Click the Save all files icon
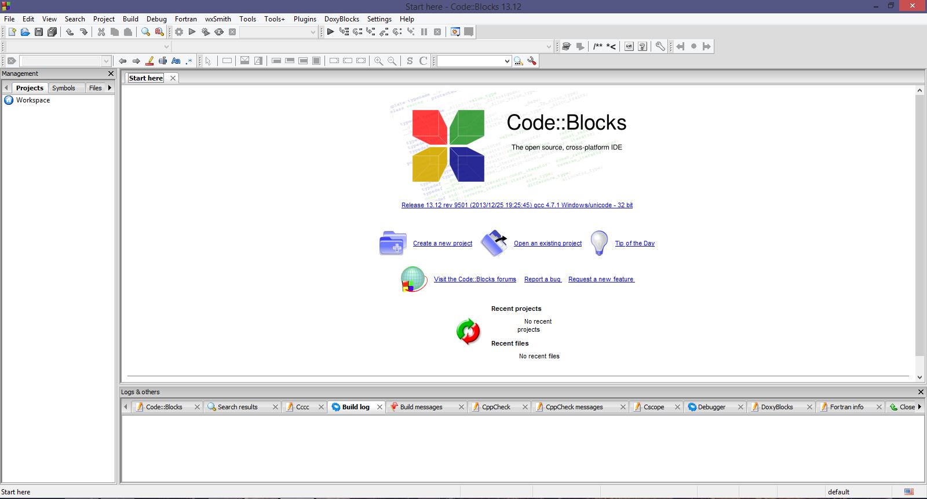 (52, 32)
